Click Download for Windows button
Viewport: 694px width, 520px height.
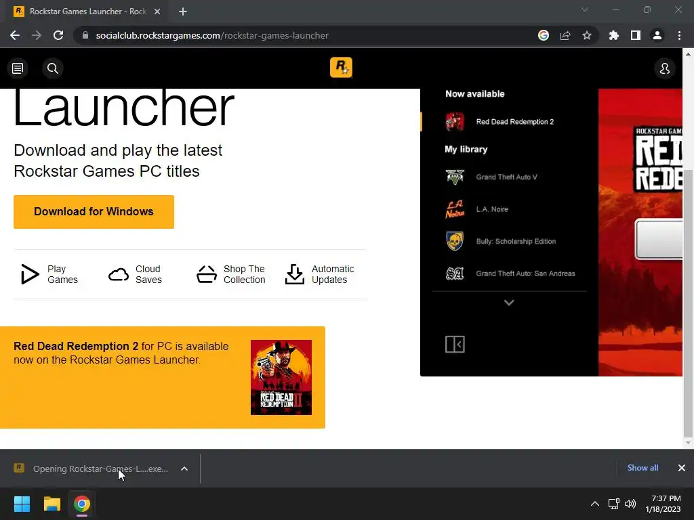94,212
